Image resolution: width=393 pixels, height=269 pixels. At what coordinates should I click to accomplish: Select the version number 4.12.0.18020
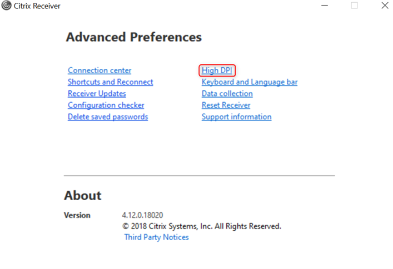142,215
